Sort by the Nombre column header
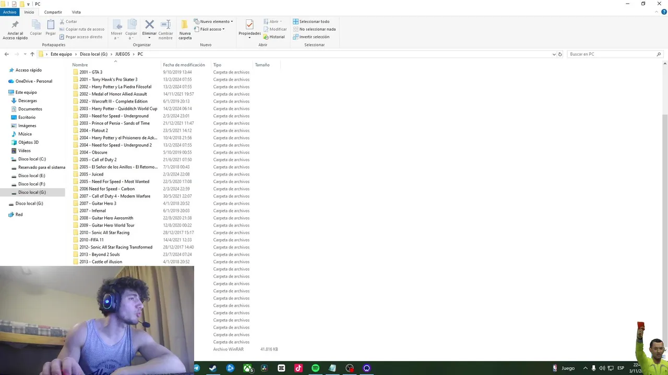This screenshot has height=375, width=668. [80, 65]
